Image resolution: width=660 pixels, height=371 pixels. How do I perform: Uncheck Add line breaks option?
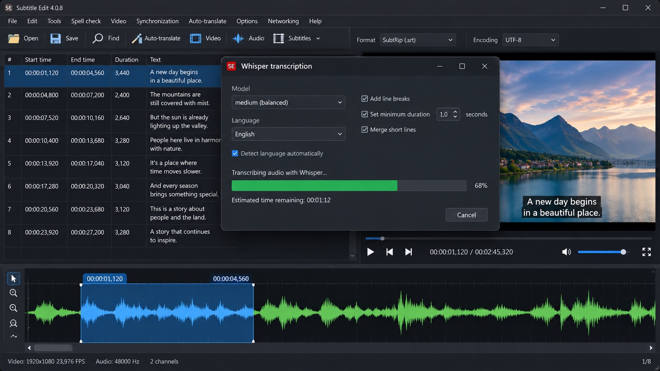pos(365,99)
